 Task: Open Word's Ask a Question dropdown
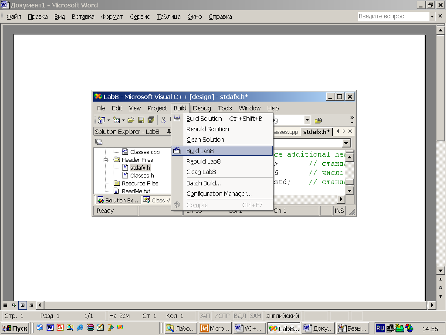432,17
